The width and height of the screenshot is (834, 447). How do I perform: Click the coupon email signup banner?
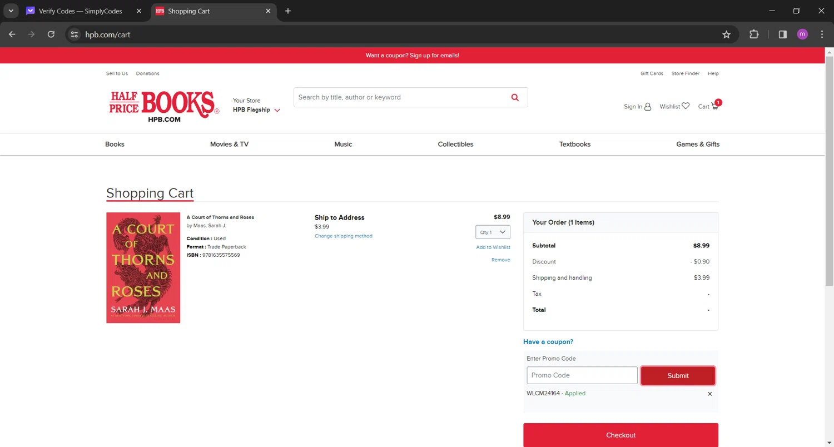click(412, 55)
